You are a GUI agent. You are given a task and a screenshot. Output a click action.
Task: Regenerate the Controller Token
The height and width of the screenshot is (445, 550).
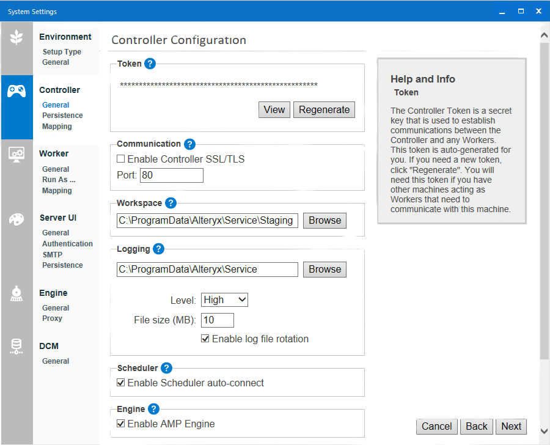(324, 109)
